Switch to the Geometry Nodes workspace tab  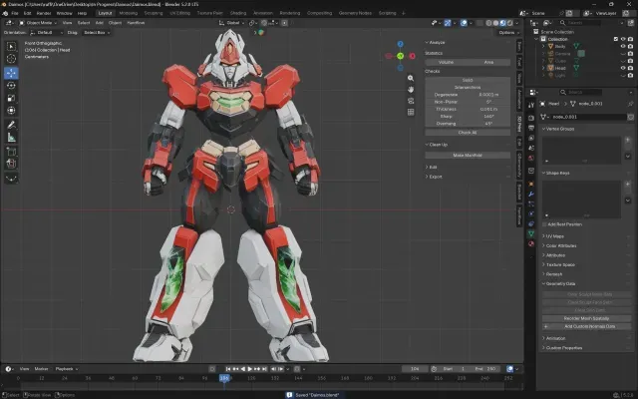355,13
